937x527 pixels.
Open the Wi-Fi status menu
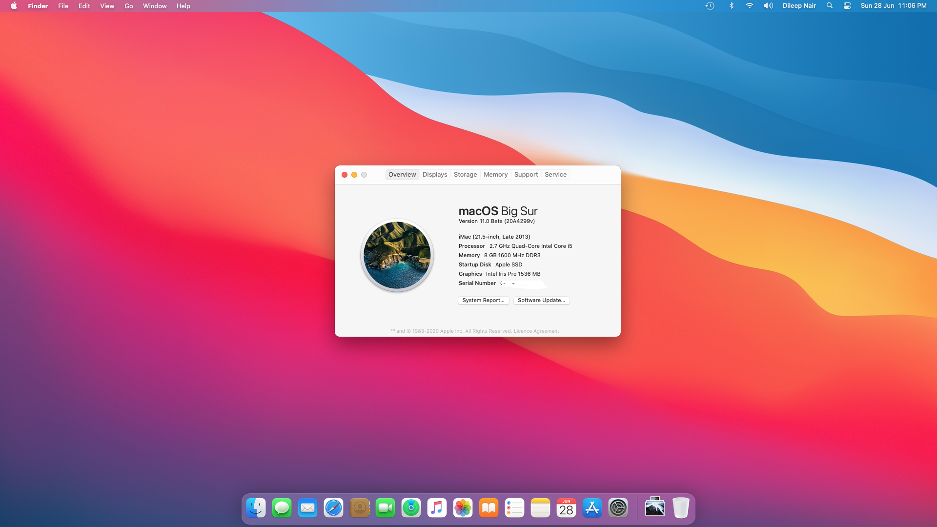[750, 6]
